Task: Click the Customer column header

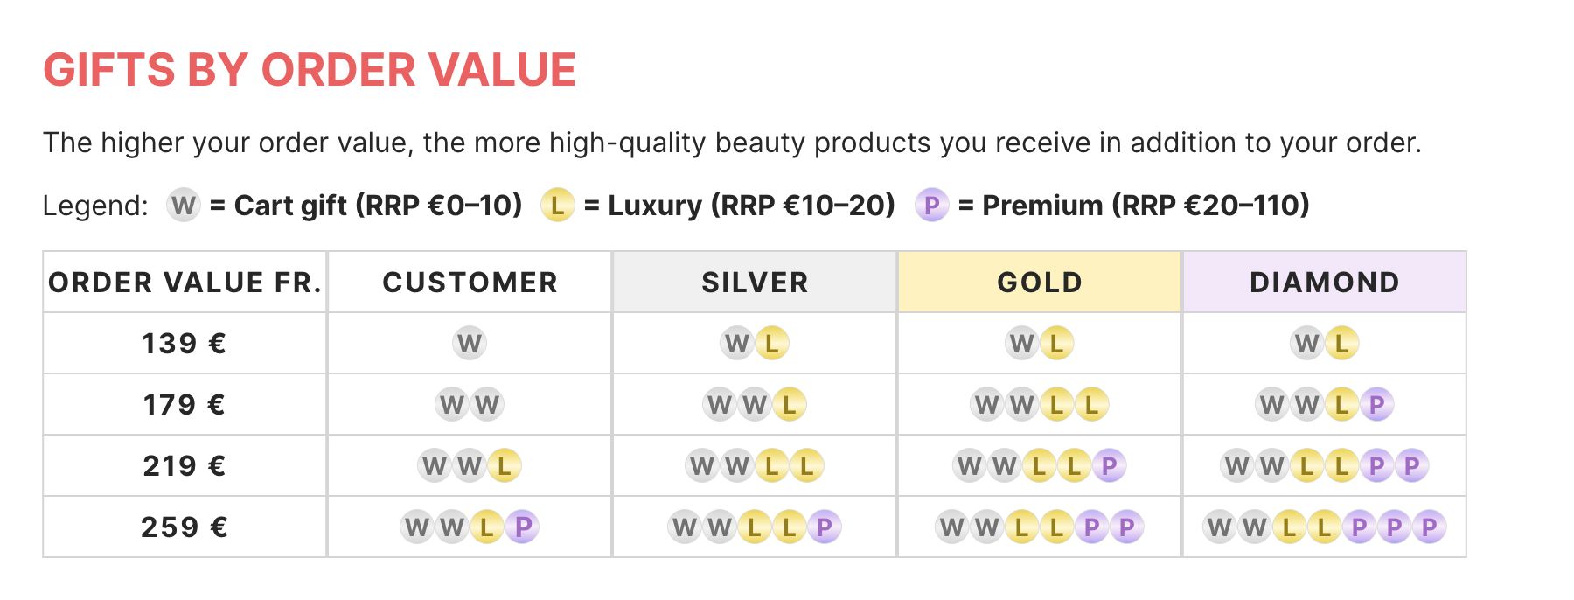Action: pos(470,282)
